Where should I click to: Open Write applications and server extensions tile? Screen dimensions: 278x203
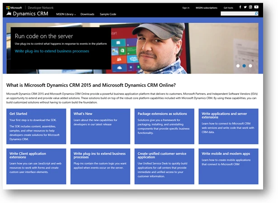pyautogui.click(x=228, y=127)
